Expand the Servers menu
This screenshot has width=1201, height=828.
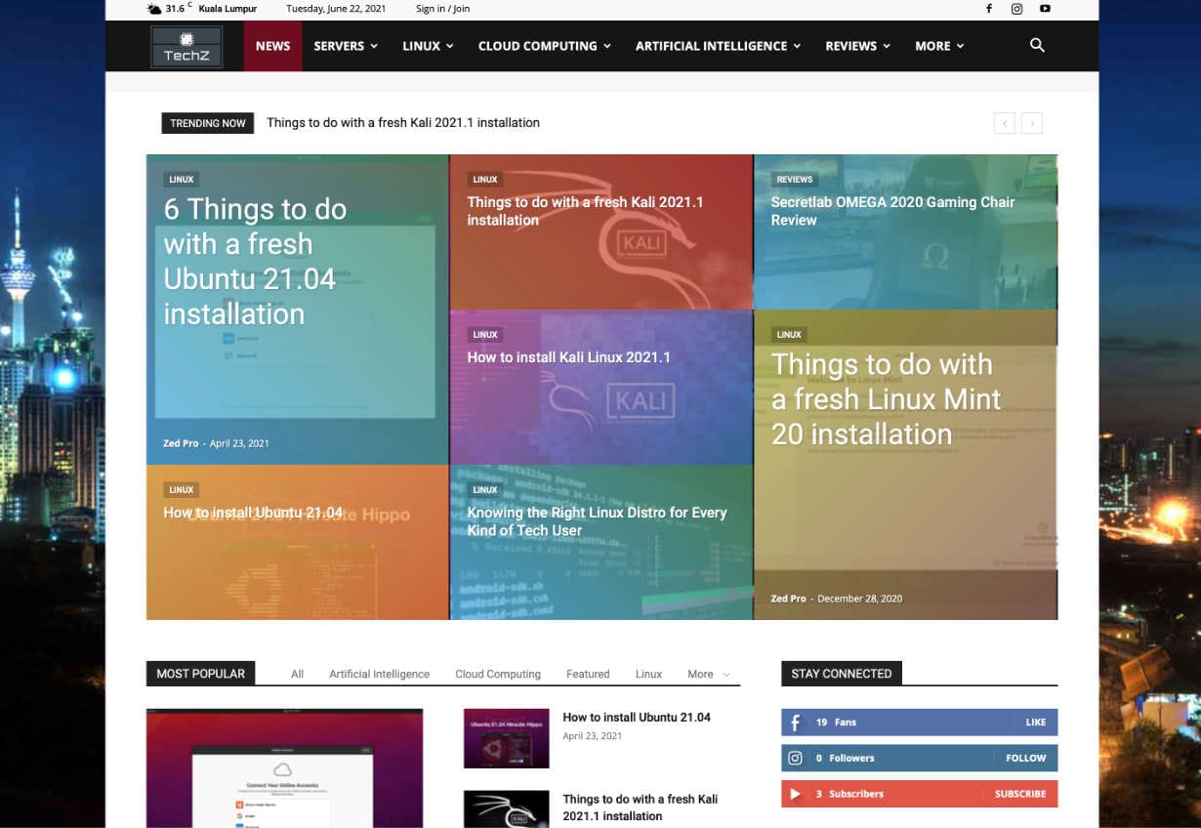coord(346,46)
